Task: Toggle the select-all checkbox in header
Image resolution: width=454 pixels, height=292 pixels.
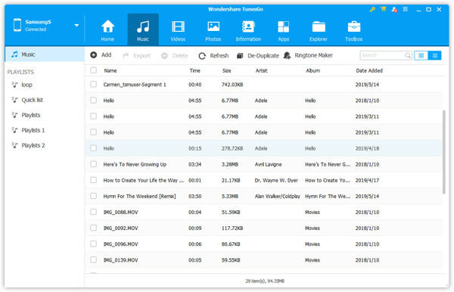Action: point(94,70)
